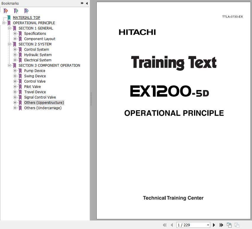Open the Pump Device bookmark
252x229 pixels.
(x=35, y=71)
